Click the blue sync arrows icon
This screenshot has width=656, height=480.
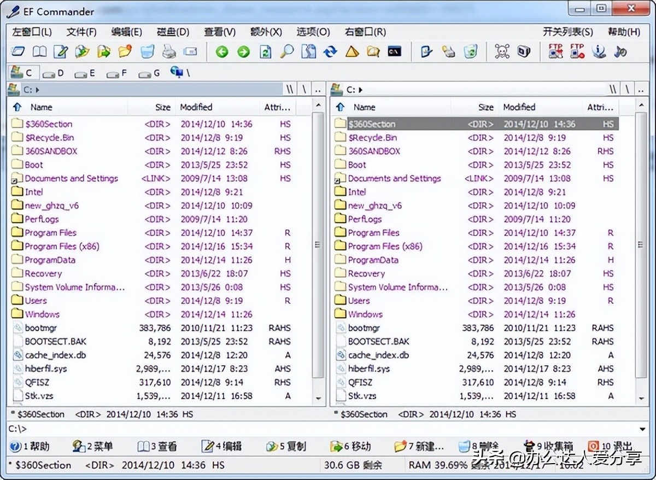330,52
